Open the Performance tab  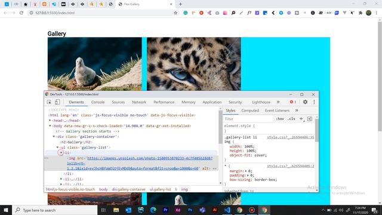[x=164, y=102]
